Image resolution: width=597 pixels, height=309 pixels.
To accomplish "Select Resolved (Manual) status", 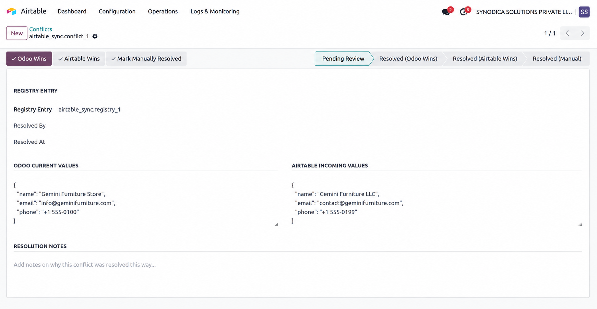I will (557, 59).
